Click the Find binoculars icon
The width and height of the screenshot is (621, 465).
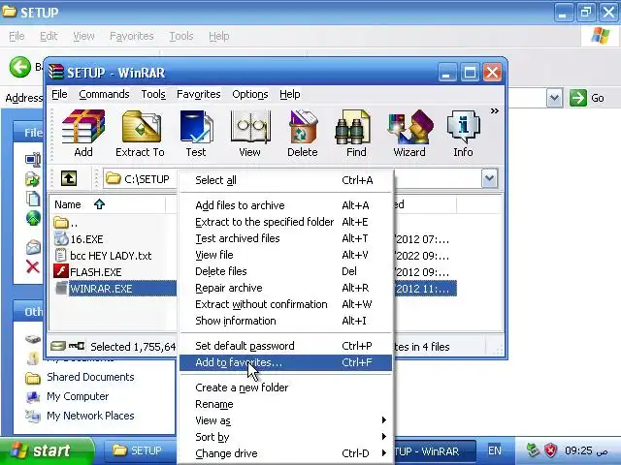click(x=356, y=134)
